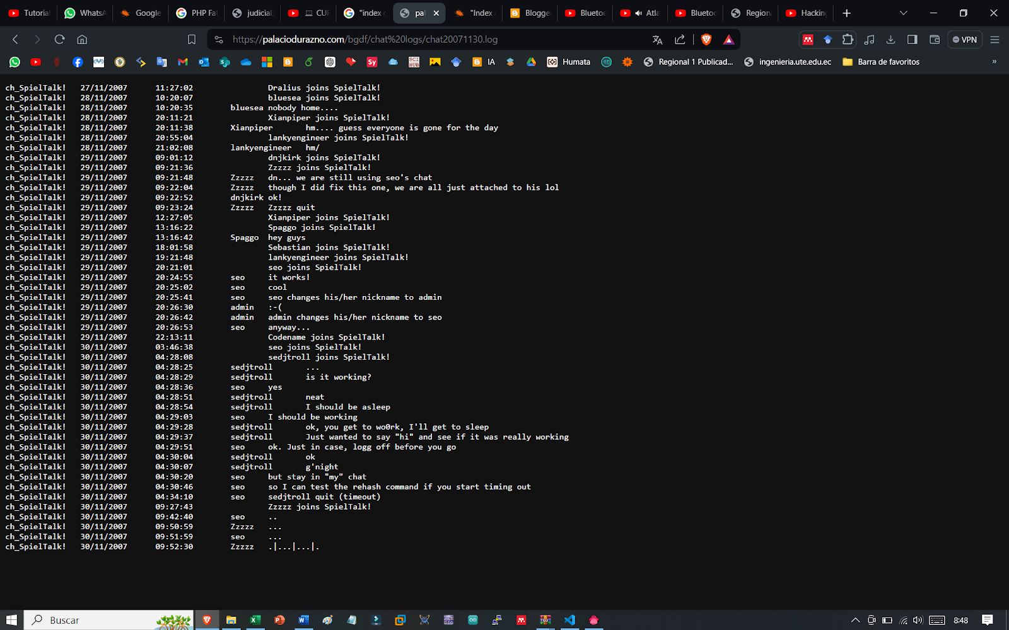Open the Barra de favoritos folder
The width and height of the screenshot is (1009, 630).
881,62
